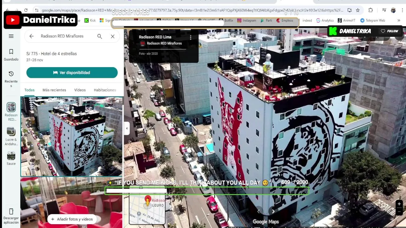Open BotRix bookmark
406x228 pixels.
pos(226,20)
